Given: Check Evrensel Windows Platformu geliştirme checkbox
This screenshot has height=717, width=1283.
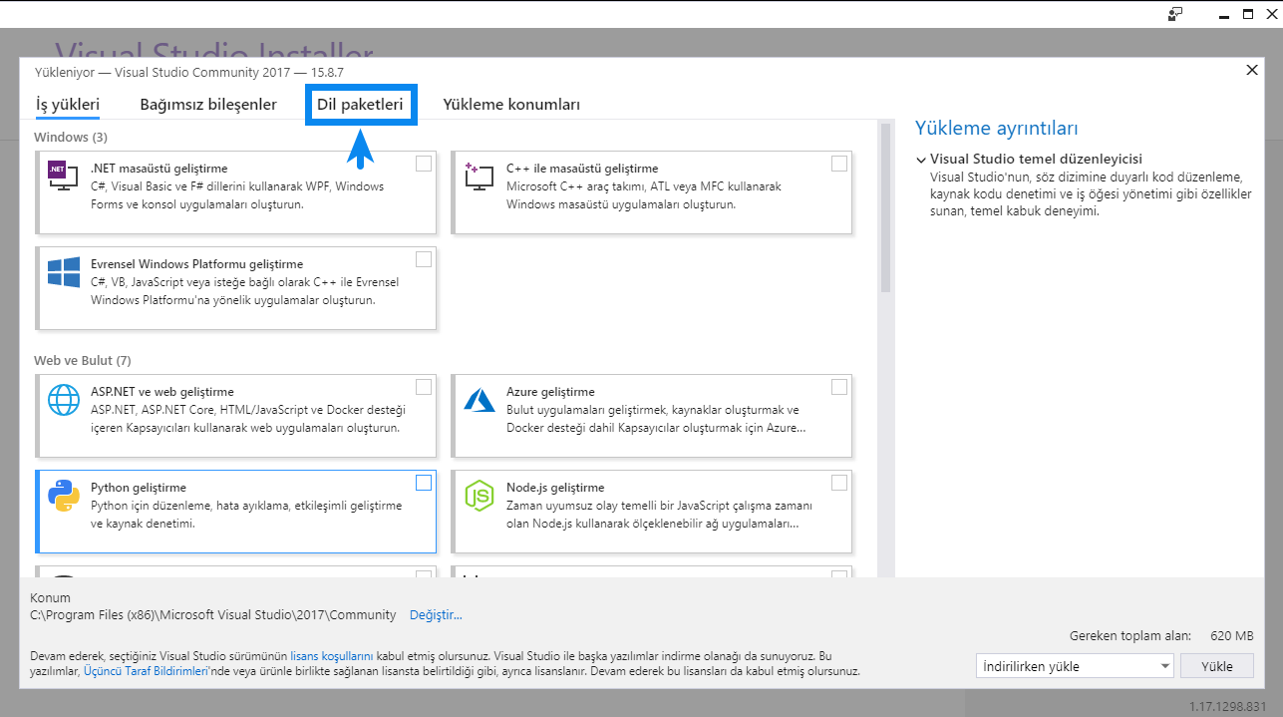Looking at the screenshot, I should [x=424, y=259].
